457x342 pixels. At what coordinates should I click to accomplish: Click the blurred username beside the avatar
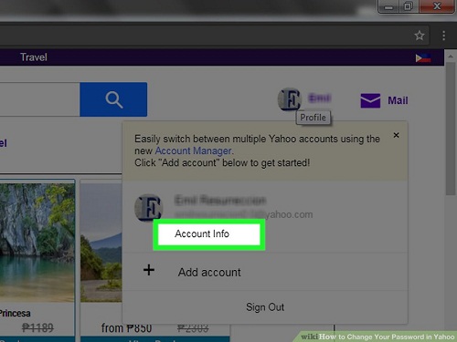(320, 98)
